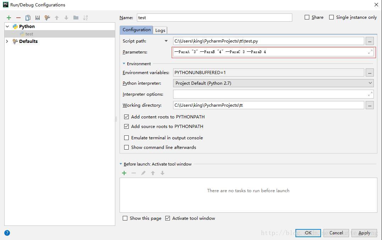The width and height of the screenshot is (382, 240).
Task: Click the Cancel button
Action: coord(336,233)
